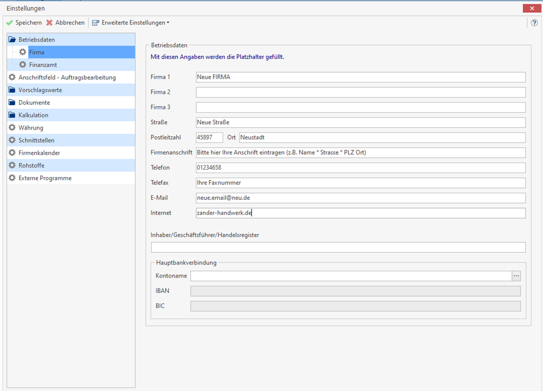Select the Schnittstellen settings entry
This screenshot has height=391, width=543.
coord(36,140)
